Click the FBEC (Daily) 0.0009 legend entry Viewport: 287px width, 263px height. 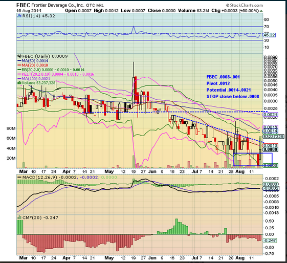(x=45, y=56)
